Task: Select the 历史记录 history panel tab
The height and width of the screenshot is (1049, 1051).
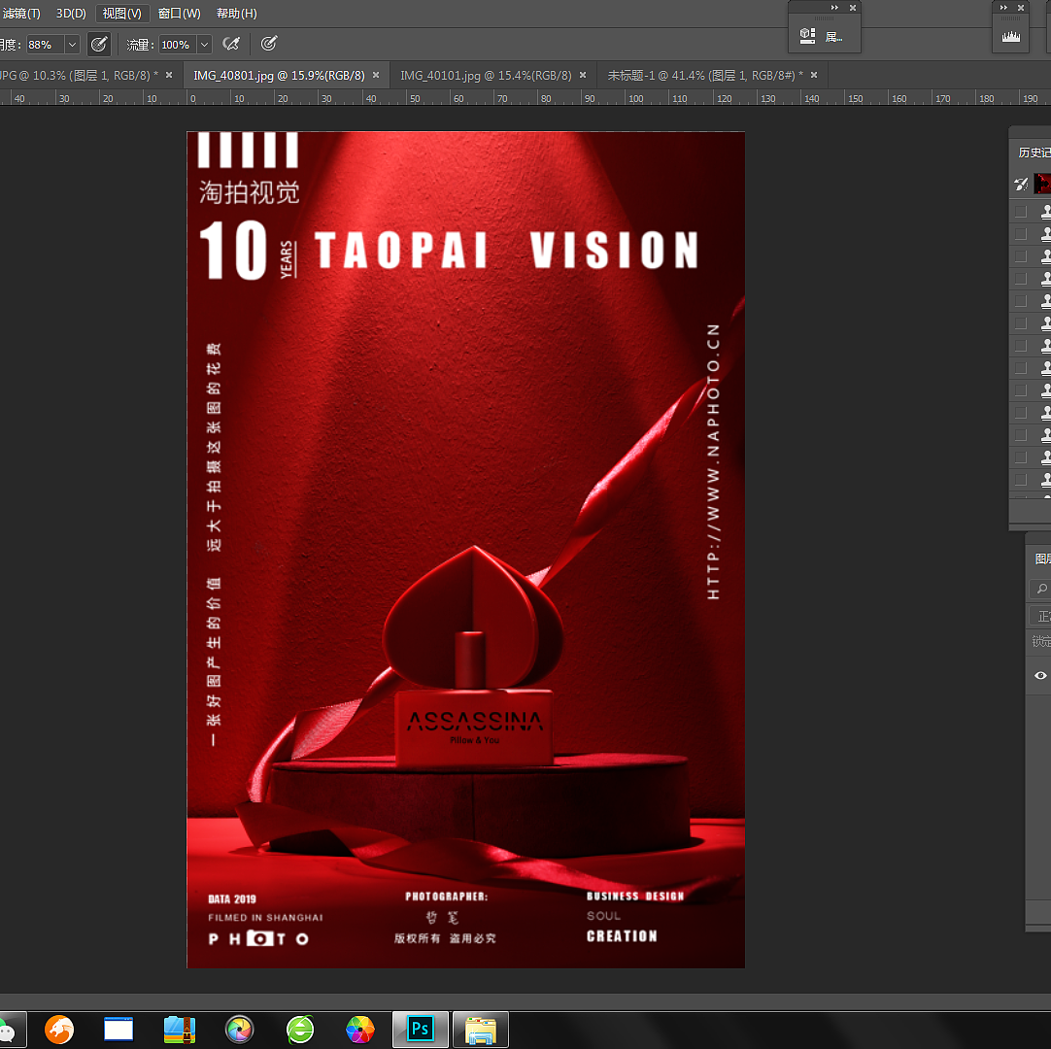Action: tap(1034, 152)
